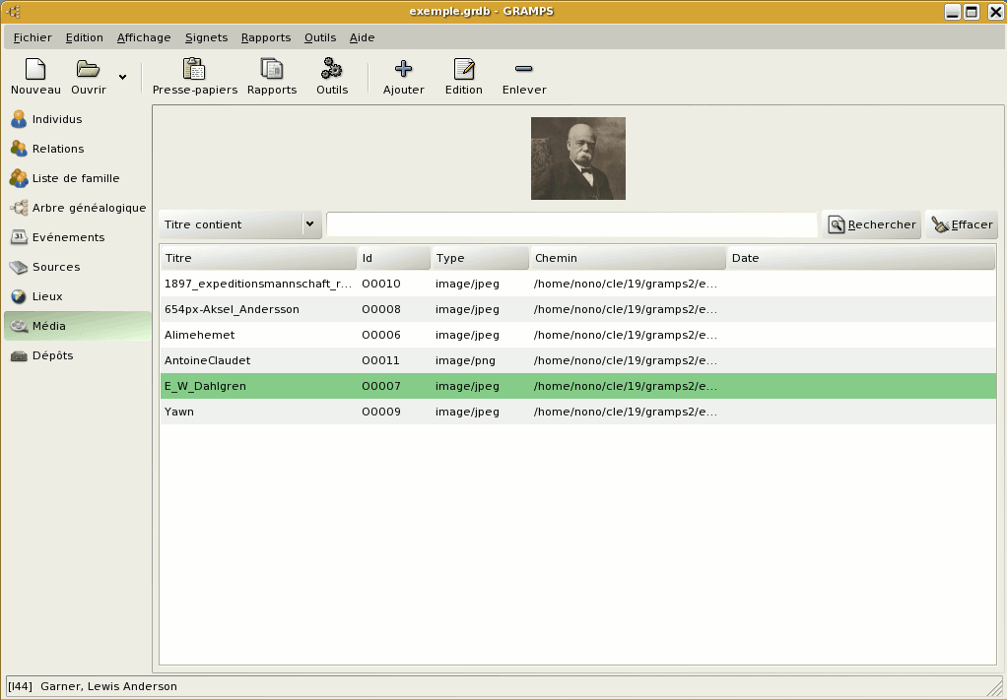
Task: Switch to the Individus view
Action: click(78, 119)
